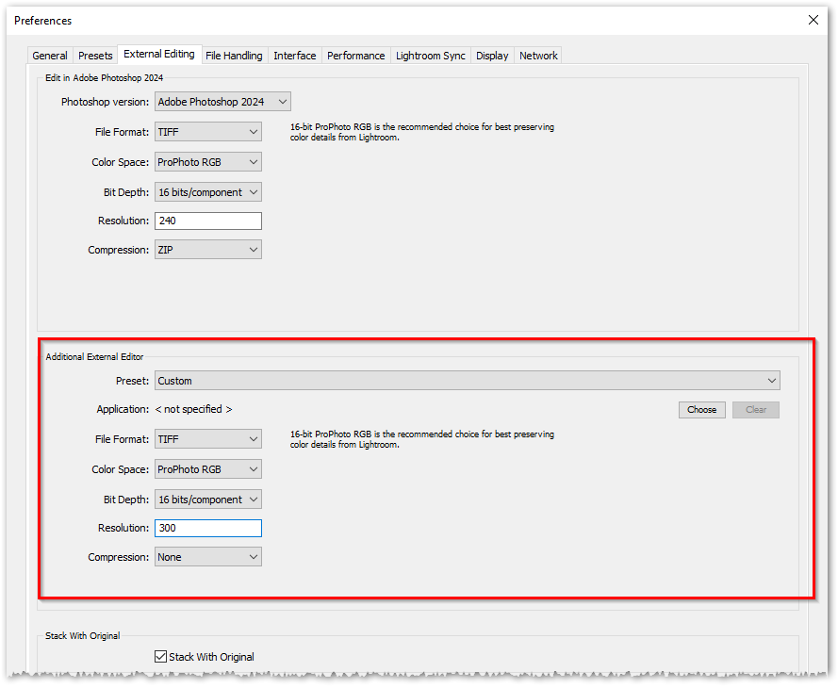
Task: Open the additional editor Bit Depth dropdown
Action: [207, 499]
